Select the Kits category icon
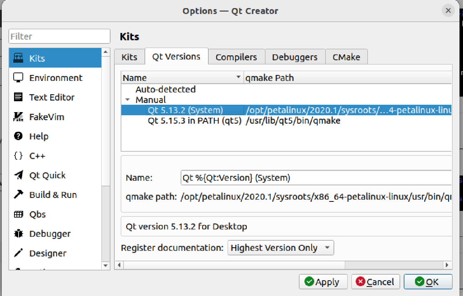 click(x=18, y=58)
